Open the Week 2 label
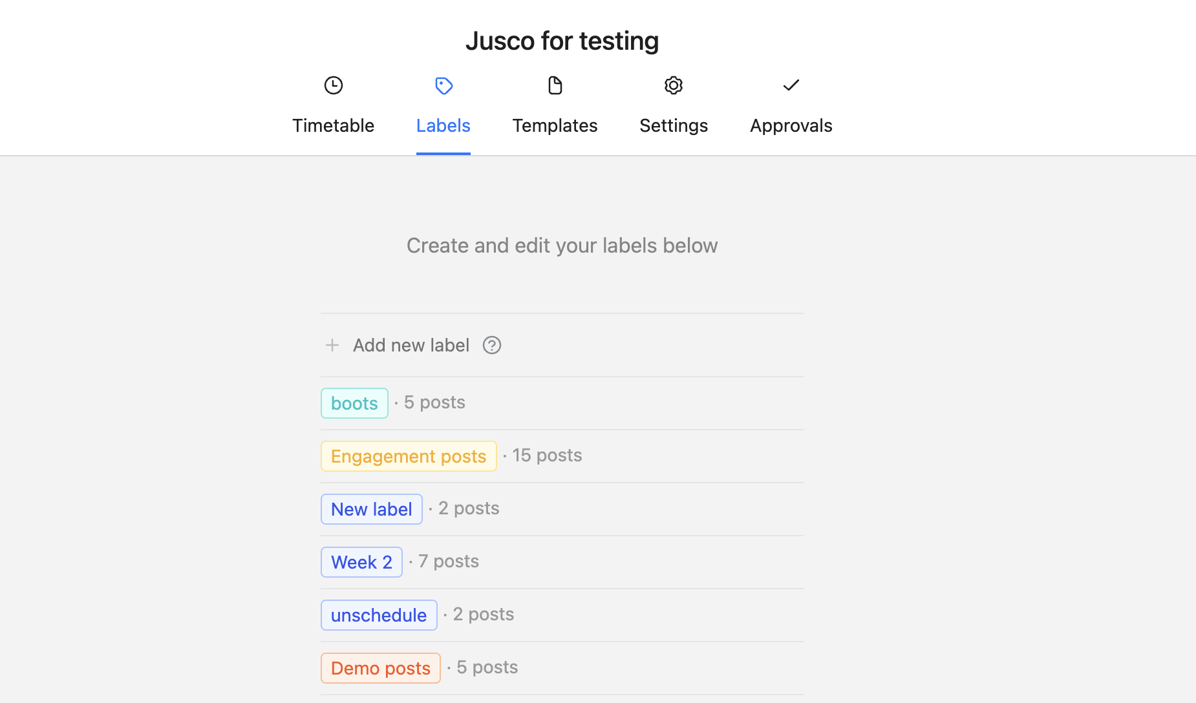The image size is (1196, 703). click(x=361, y=562)
